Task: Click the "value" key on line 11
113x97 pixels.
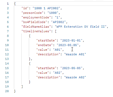Action: click(x=43, y=50)
